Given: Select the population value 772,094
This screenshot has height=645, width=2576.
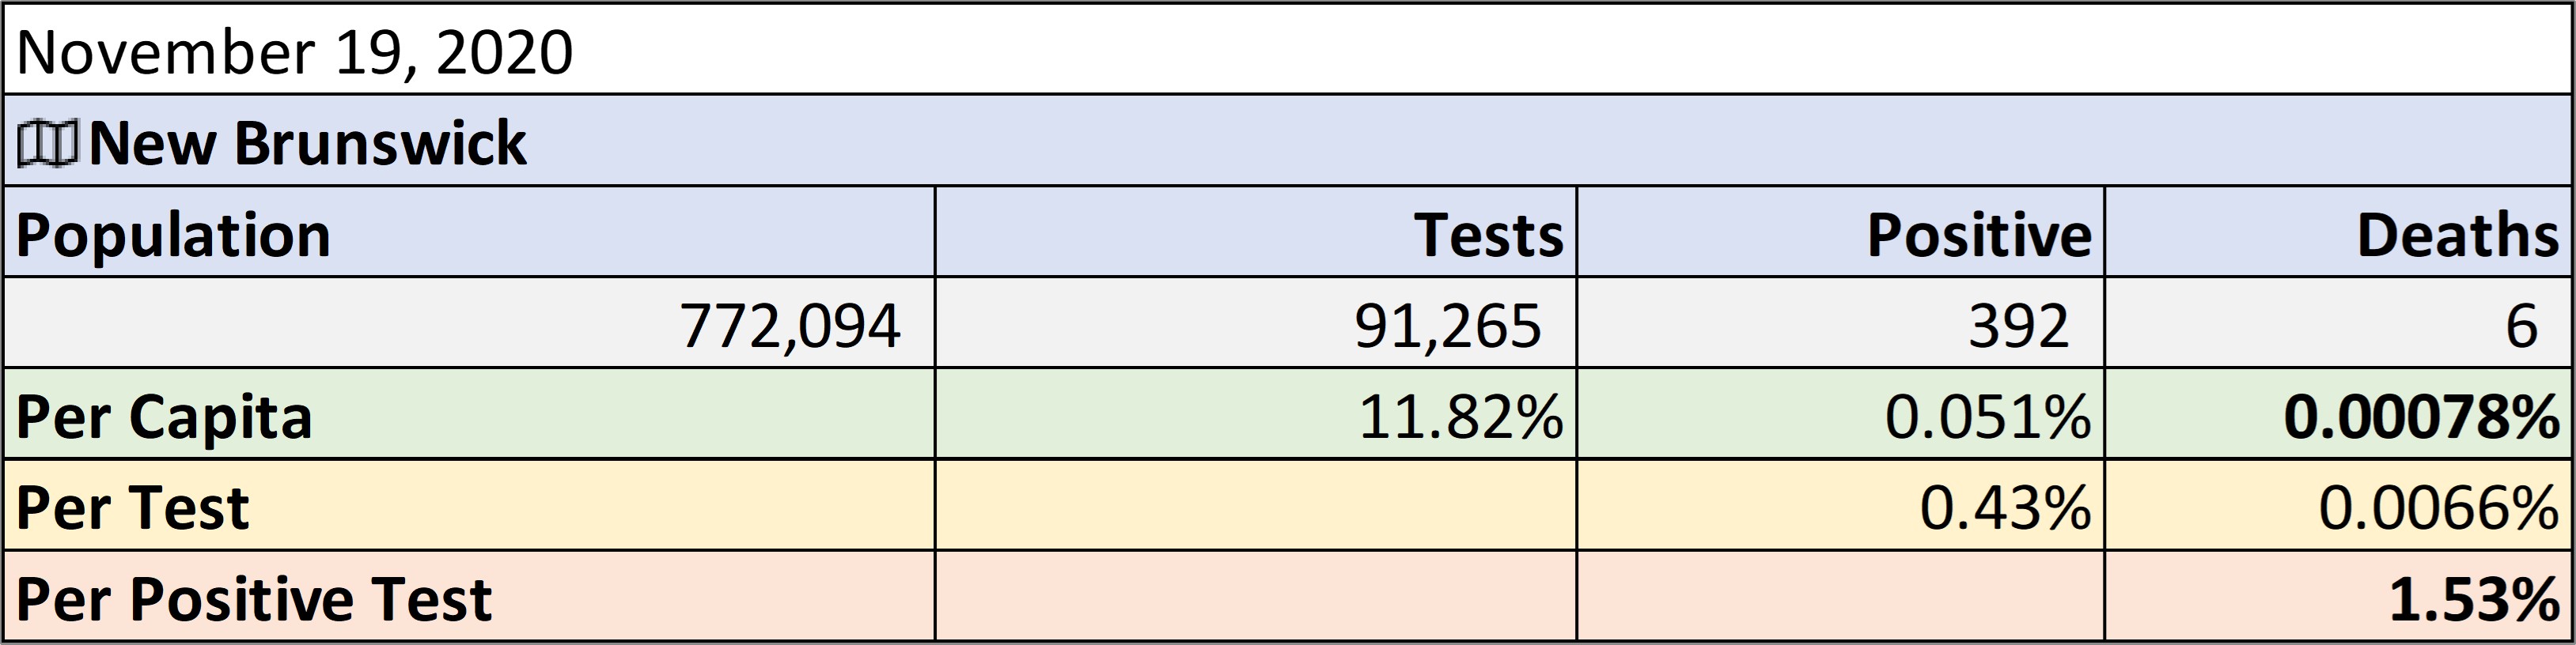Looking at the screenshot, I should click(x=469, y=322).
